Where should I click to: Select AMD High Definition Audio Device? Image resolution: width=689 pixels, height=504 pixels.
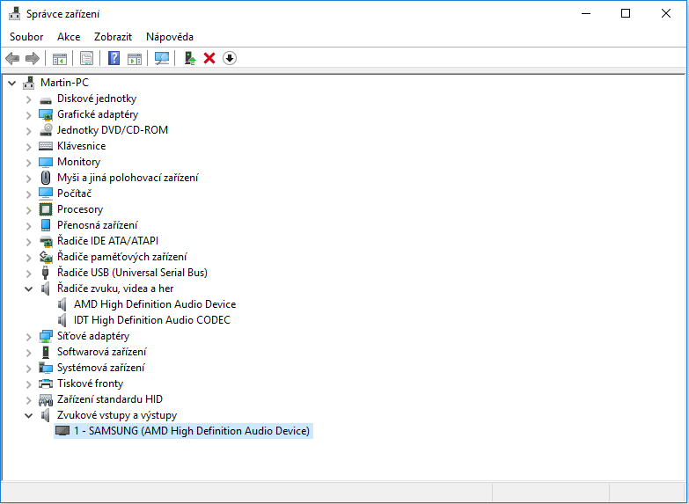click(x=155, y=304)
